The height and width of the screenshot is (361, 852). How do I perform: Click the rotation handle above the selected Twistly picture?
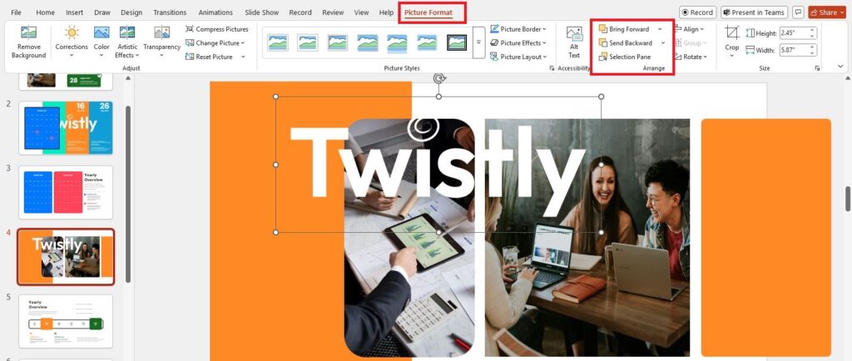coord(439,79)
